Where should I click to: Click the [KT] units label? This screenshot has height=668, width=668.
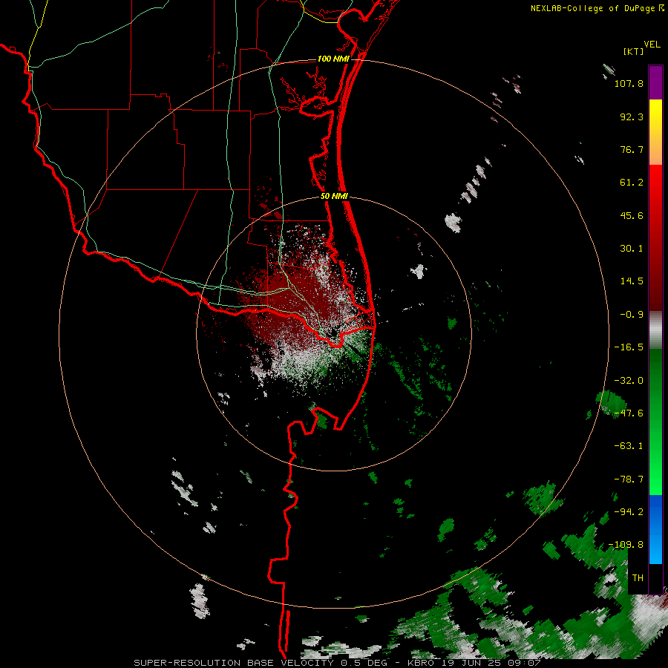(633, 51)
